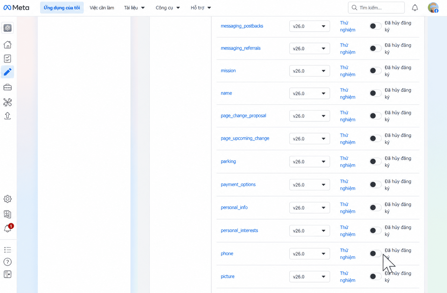447x293 pixels.
Task: Go to the dashboard home icon
Action: (8, 45)
